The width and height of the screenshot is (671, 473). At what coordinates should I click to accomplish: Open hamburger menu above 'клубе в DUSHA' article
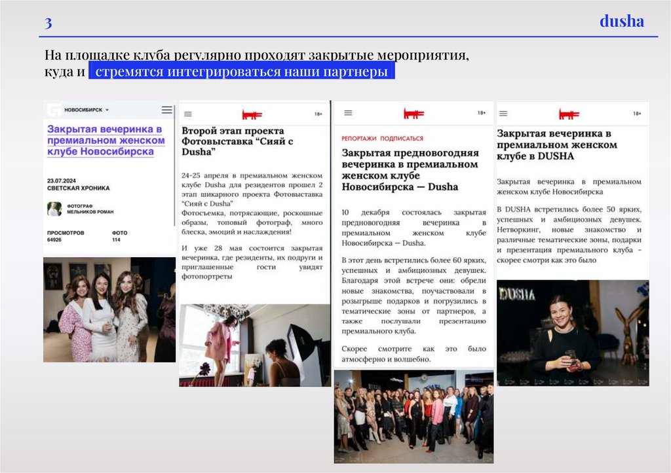[503, 114]
